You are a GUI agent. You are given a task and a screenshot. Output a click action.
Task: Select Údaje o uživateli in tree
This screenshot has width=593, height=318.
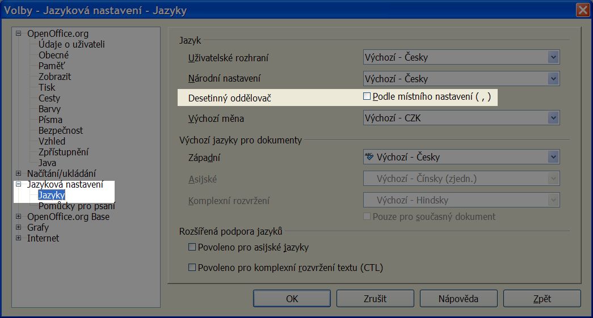point(72,44)
